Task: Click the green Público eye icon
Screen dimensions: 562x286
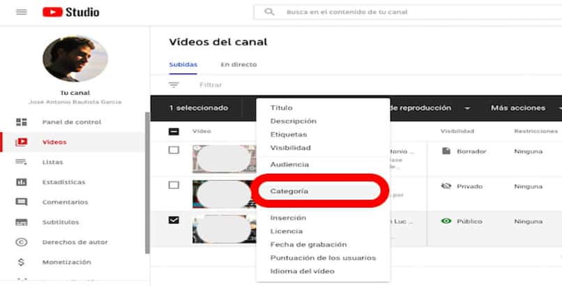Action: (x=446, y=221)
